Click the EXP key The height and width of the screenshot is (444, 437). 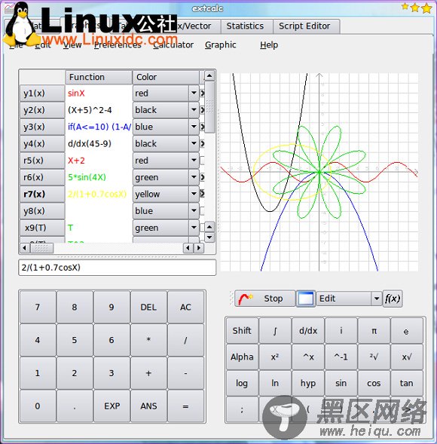coord(112,406)
